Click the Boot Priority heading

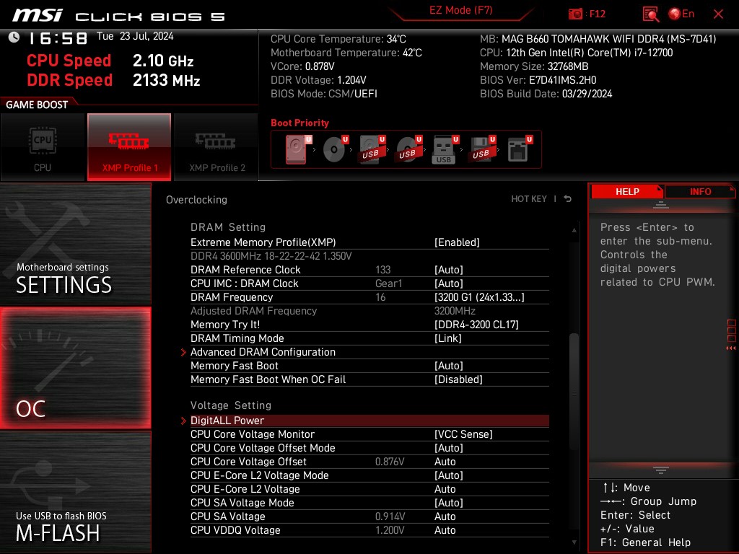coord(299,123)
